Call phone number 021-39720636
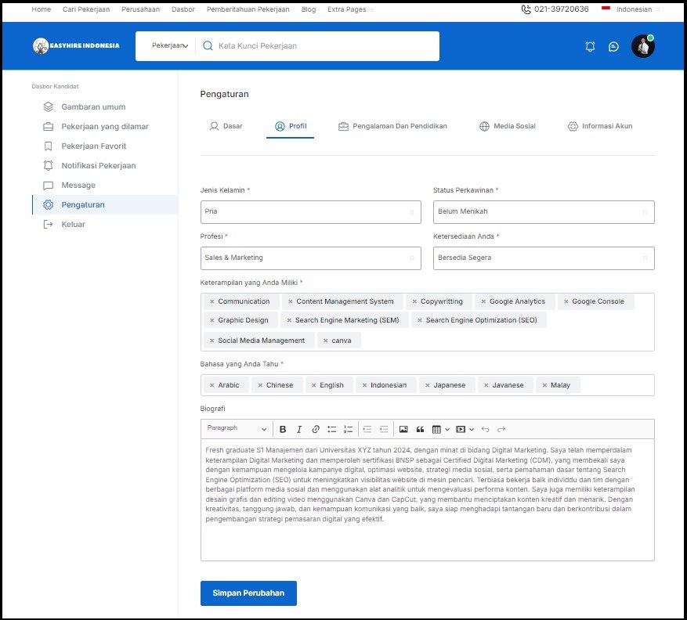 click(555, 9)
